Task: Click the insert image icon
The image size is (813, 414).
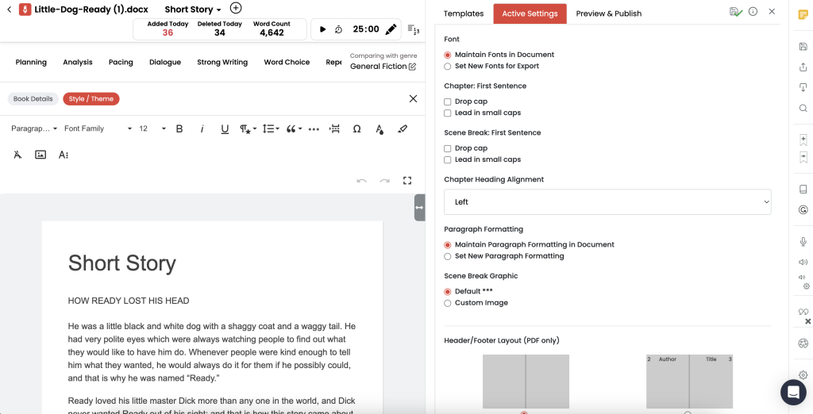Action: [x=40, y=155]
